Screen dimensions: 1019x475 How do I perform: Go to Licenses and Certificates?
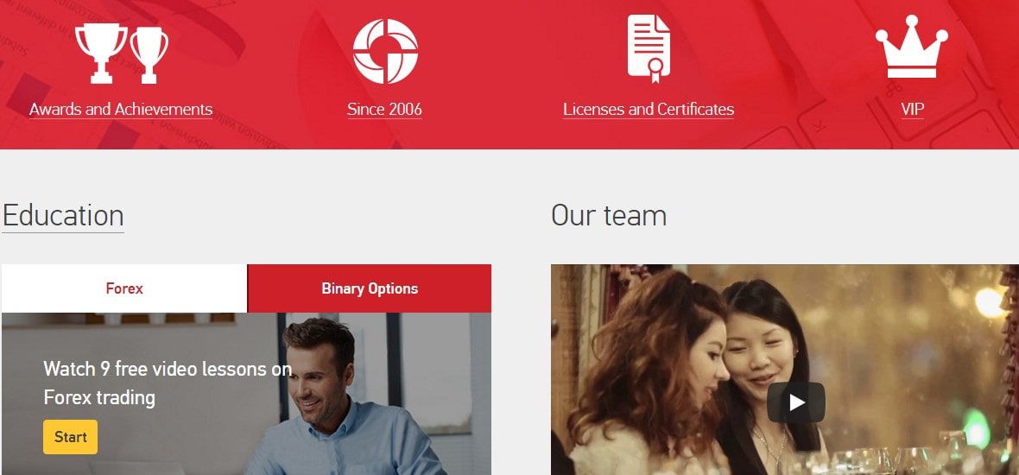(649, 110)
